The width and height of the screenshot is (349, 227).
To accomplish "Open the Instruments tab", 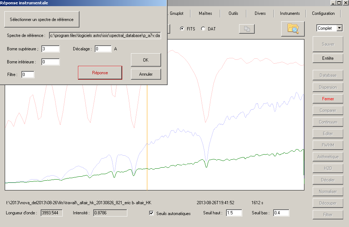I will (290, 13).
